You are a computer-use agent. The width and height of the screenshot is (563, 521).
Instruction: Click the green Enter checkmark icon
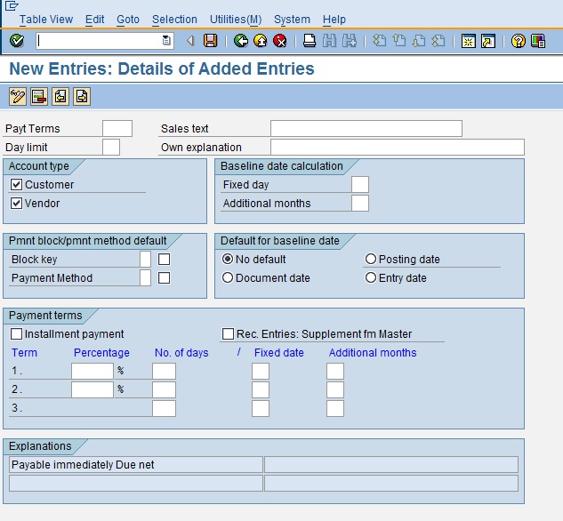point(17,41)
